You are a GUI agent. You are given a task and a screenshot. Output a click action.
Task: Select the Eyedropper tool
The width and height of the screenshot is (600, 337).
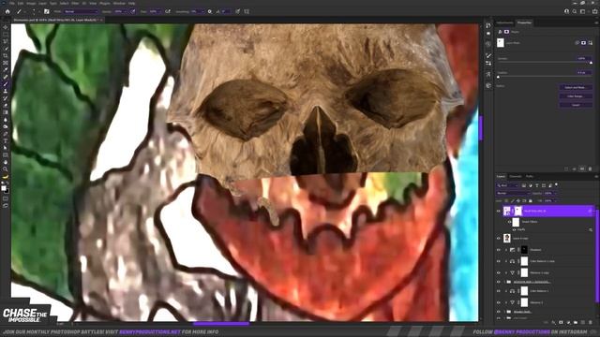pyautogui.click(x=6, y=69)
